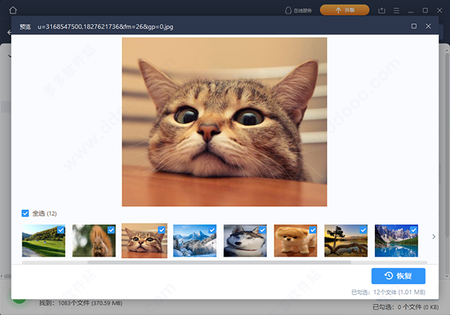Select the snowy mountain thumbnail
Image resolution: width=450 pixels, height=315 pixels.
click(193, 241)
